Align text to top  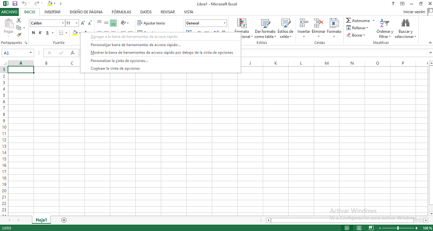(99, 23)
